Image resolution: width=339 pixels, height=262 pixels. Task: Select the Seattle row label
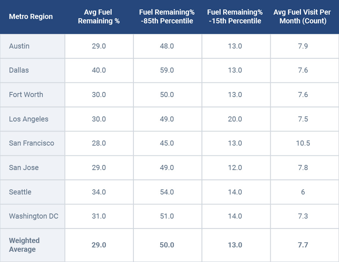click(x=20, y=192)
